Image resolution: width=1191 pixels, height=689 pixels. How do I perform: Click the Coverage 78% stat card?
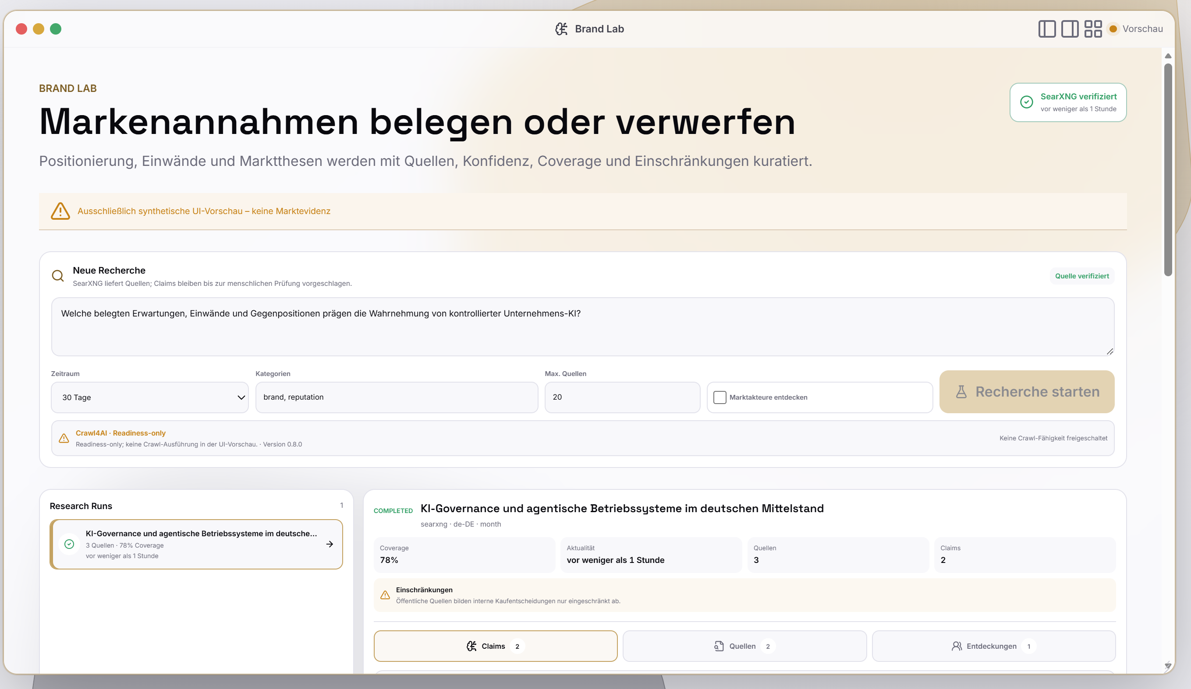464,555
